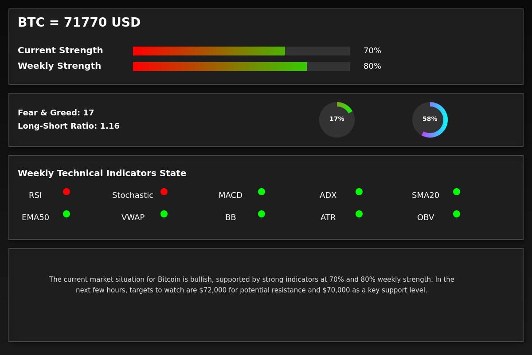Click the green MACD indicator dot

(x=262, y=192)
